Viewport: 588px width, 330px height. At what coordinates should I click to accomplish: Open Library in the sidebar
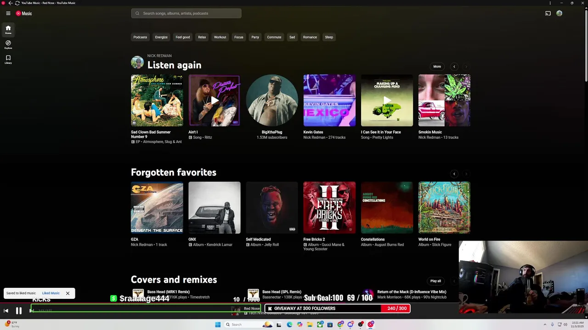[8, 59]
